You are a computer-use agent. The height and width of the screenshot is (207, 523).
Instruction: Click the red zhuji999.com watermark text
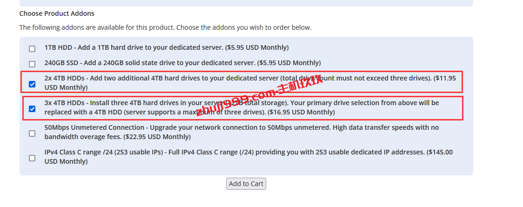point(260,95)
